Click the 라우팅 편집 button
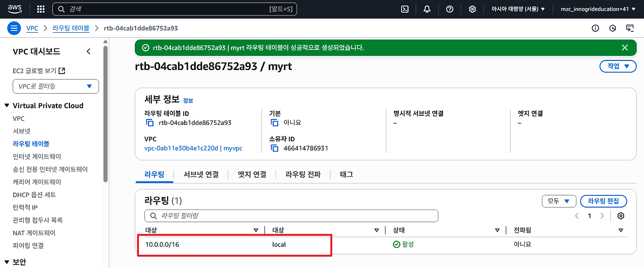The image size is (644, 268). (x=604, y=201)
